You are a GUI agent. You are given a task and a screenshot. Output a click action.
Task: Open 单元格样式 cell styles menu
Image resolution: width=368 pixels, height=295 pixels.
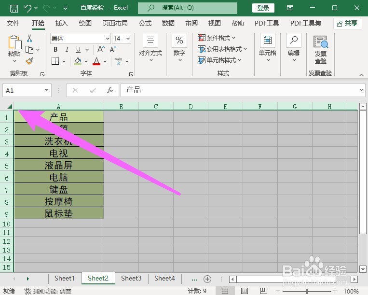[x=219, y=60]
